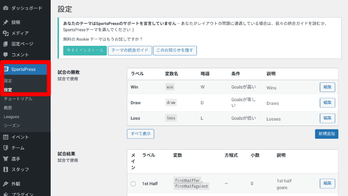Click the 'Goalsが高い' condition cell

click(x=244, y=87)
